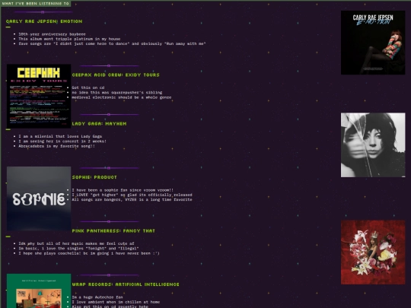Click 'Abracadabra is my favorite song!!' line
This screenshot has height=308, width=411.
click(x=56, y=146)
